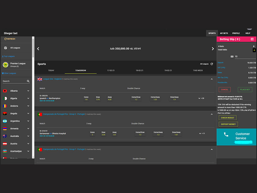Image resolution: width=257 pixels, height=193 pixels.
Task: Open All Leagues soccer ball icon
Action: [x=5, y=48]
